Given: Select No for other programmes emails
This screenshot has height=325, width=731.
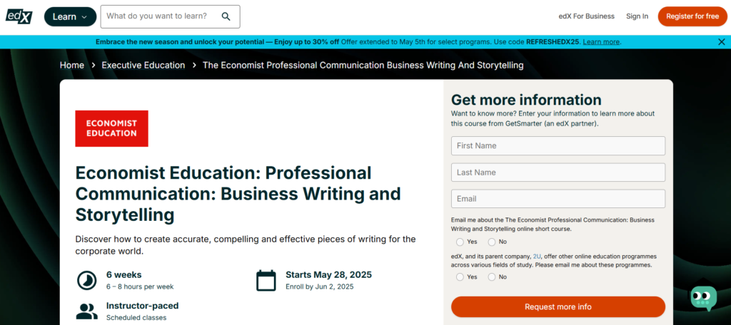Looking at the screenshot, I should point(491,277).
